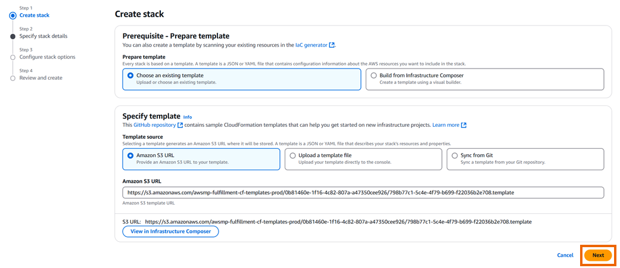Click the Cancel link
The width and height of the screenshot is (620, 268).
[565, 255]
